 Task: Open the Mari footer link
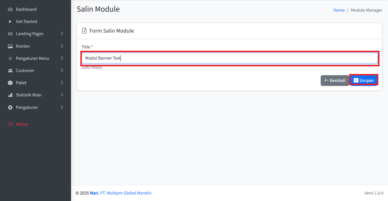coord(94,193)
